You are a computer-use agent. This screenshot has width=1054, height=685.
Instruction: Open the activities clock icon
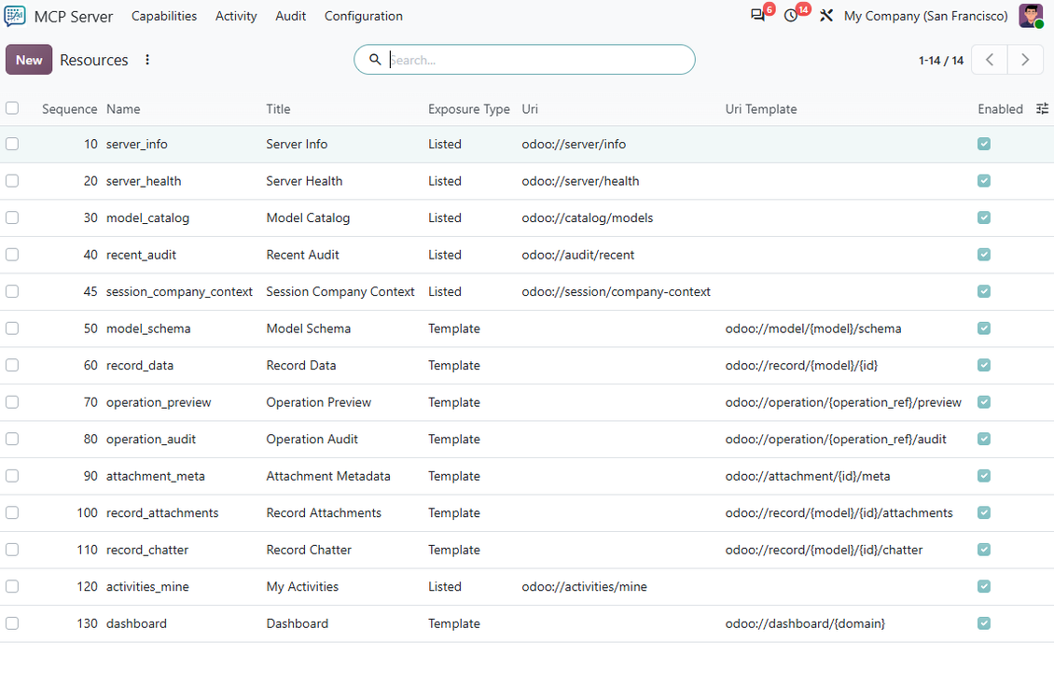(791, 16)
